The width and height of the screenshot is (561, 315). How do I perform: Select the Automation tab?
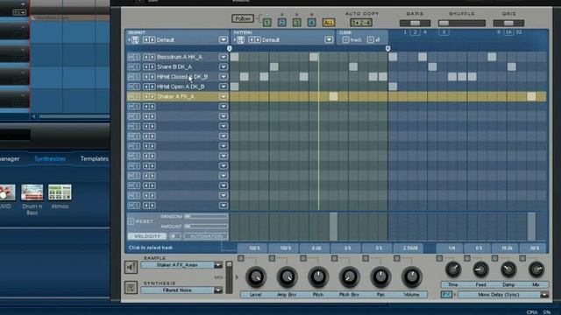[x=206, y=236]
